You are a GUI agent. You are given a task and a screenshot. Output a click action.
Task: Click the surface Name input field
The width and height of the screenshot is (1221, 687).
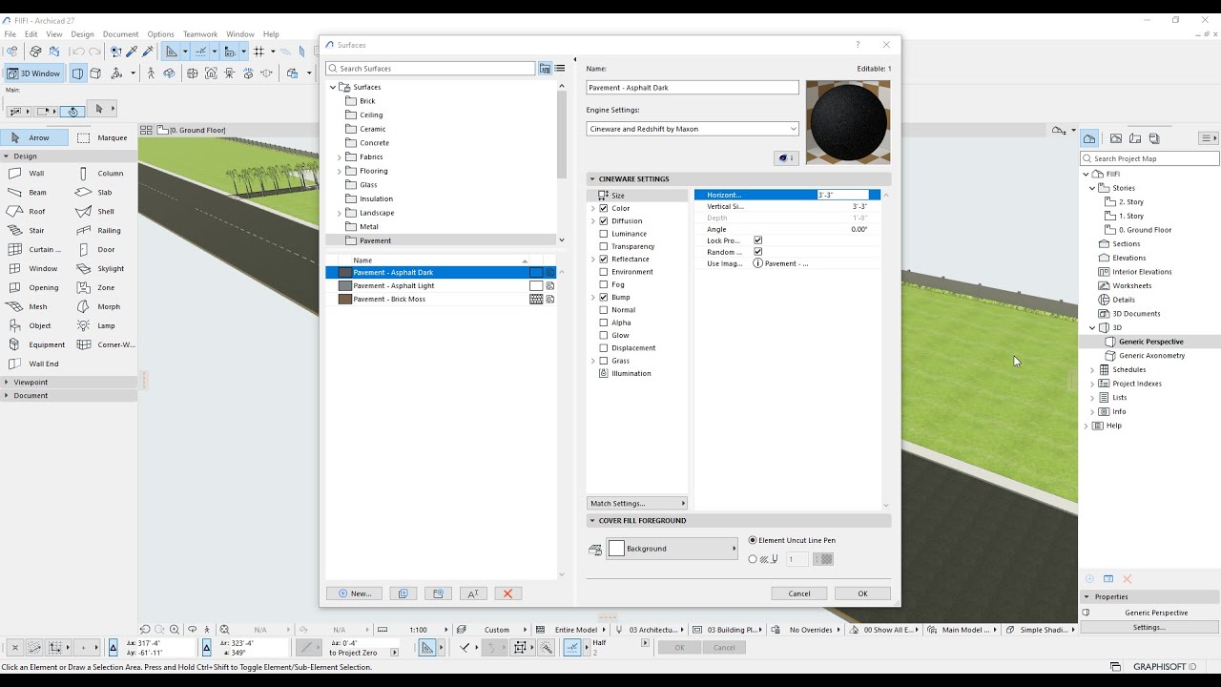pyautogui.click(x=693, y=88)
